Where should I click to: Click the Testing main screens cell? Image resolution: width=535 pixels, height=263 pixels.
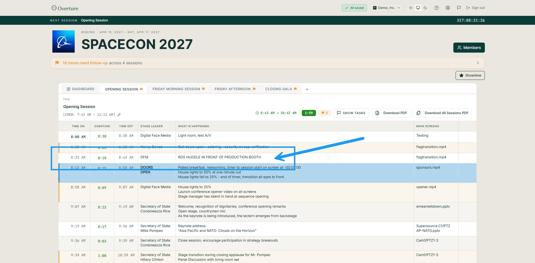(x=436, y=137)
